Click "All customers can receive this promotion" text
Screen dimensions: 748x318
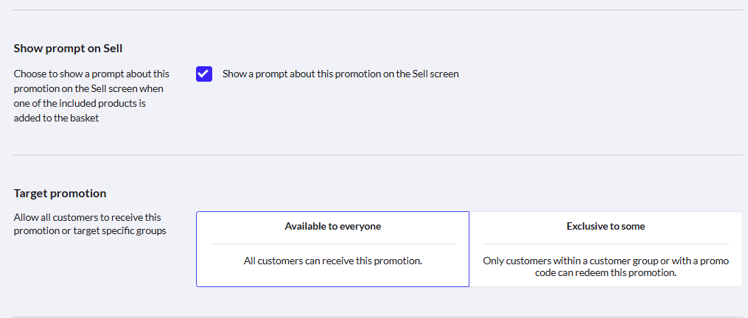332,261
